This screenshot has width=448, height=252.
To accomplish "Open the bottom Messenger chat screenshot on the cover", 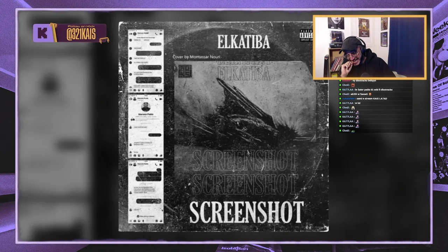I will pyautogui.click(x=146, y=192).
